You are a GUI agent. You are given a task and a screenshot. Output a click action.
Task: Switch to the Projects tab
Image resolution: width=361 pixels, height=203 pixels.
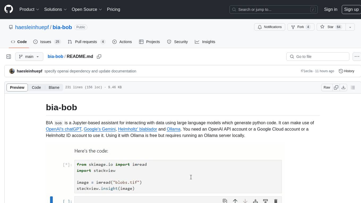point(149,42)
